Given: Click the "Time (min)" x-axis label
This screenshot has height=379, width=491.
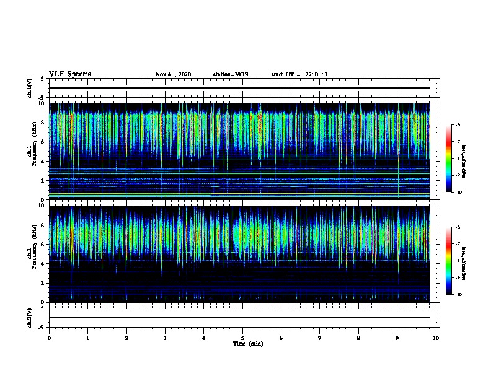Looking at the screenshot, I should coord(248,344).
